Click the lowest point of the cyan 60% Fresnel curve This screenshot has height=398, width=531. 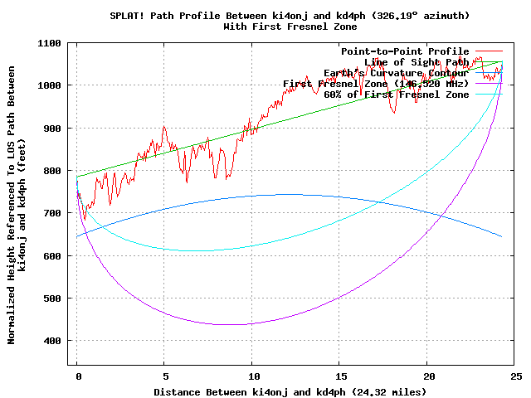pos(197,250)
